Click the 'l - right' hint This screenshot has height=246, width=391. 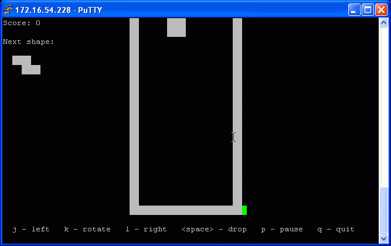146,229
